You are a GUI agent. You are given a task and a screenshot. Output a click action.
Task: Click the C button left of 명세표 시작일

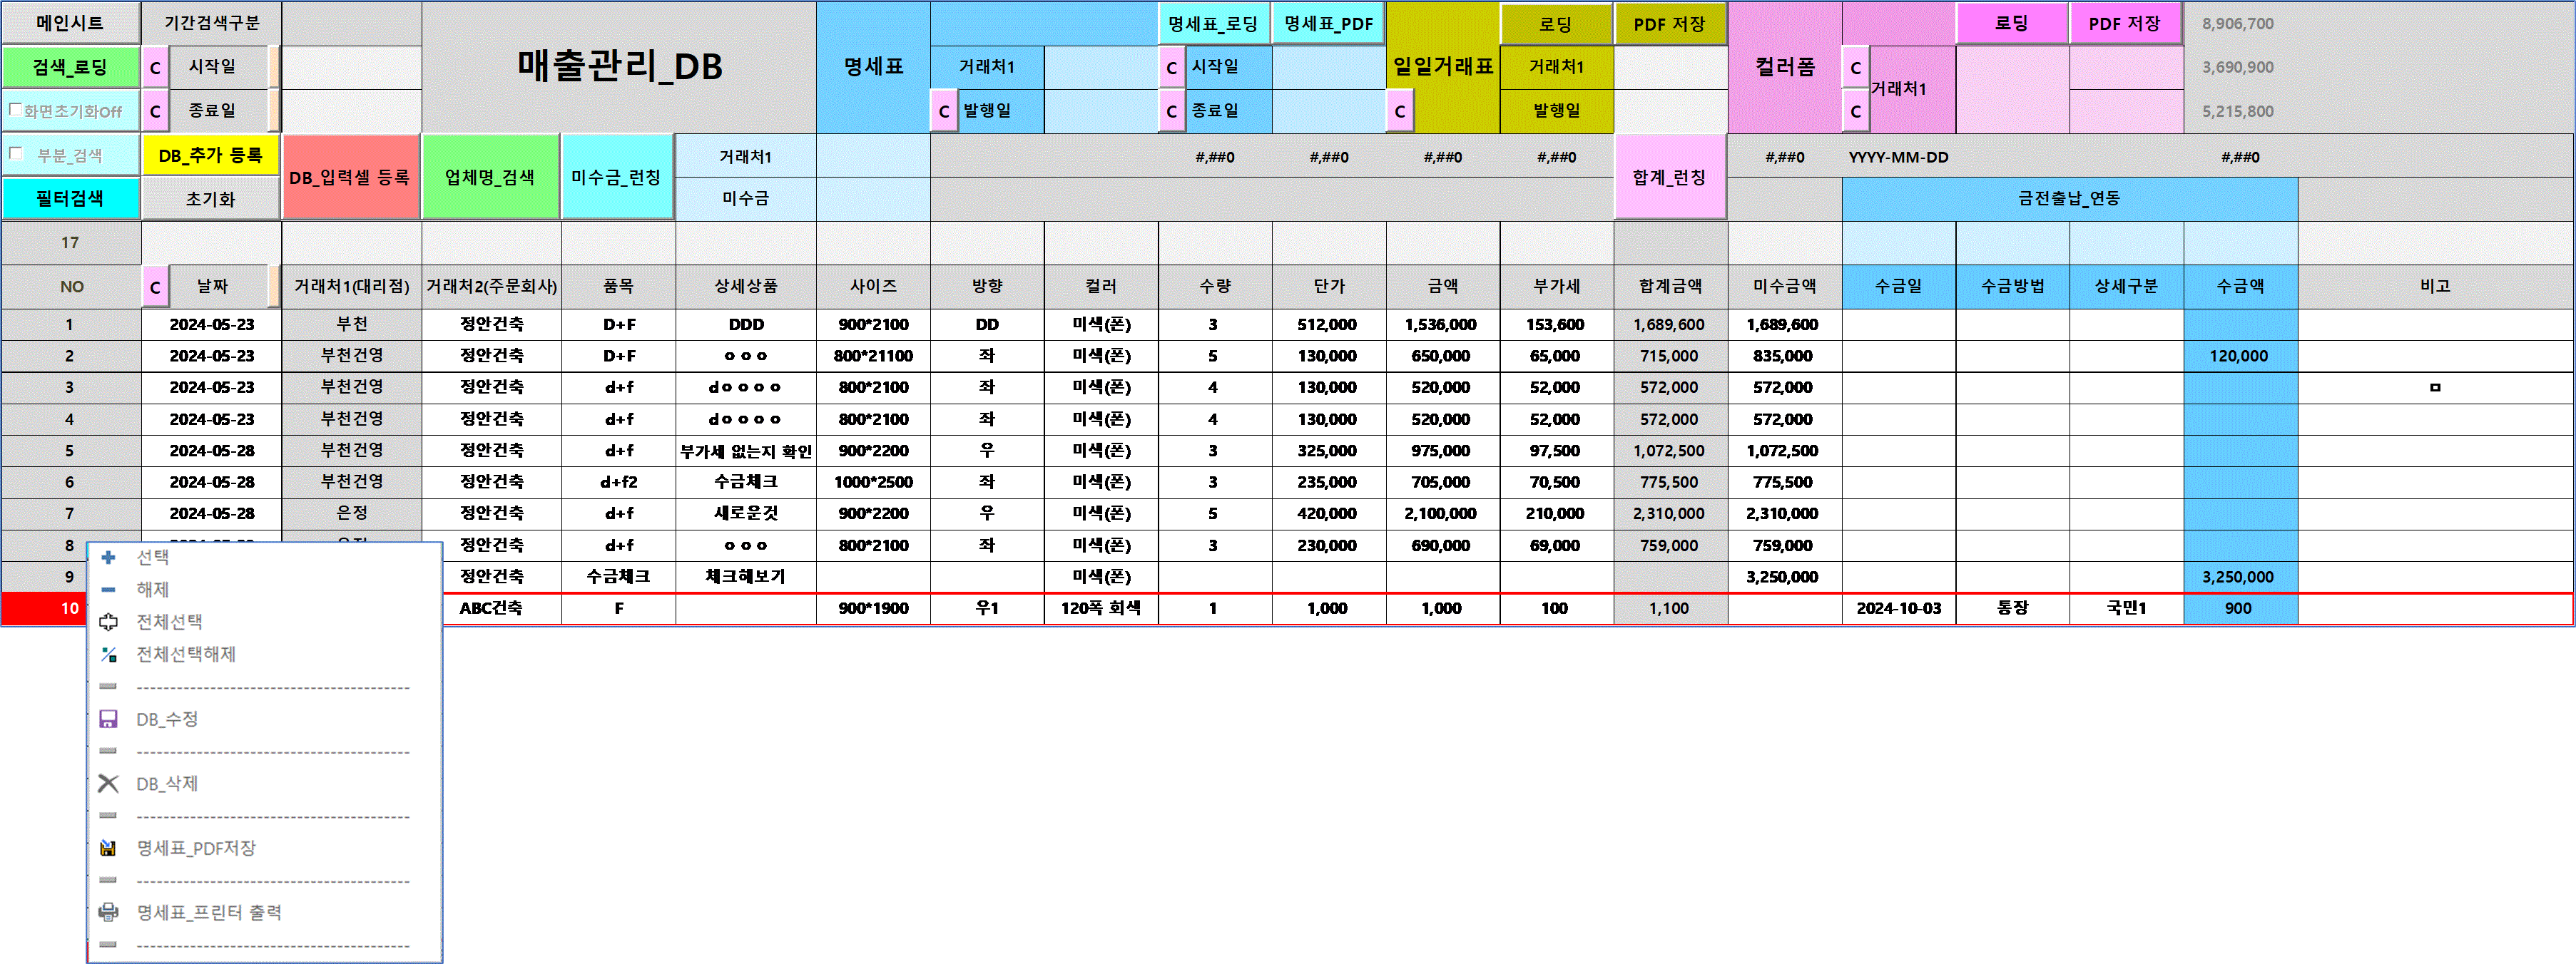[x=1171, y=68]
